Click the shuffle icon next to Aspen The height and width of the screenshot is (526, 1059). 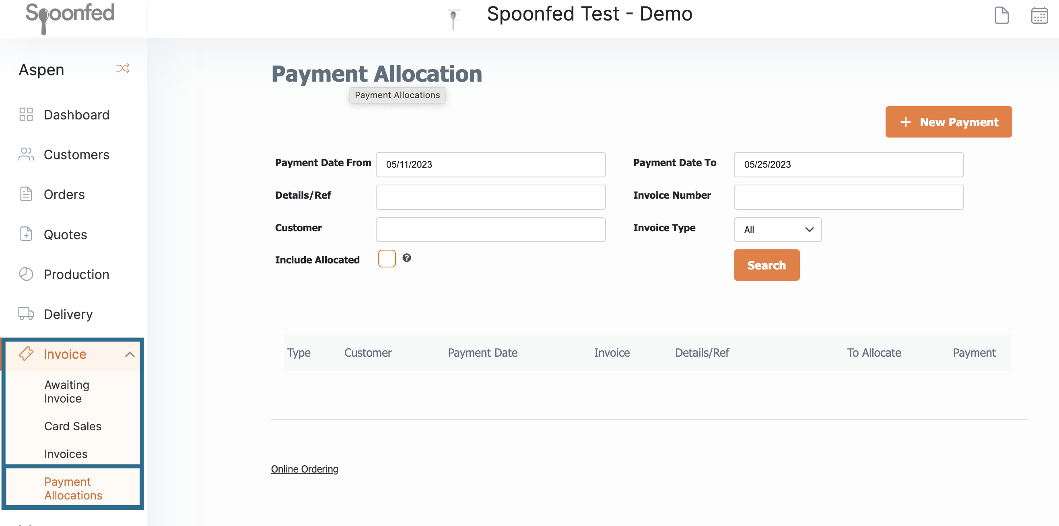pos(122,68)
